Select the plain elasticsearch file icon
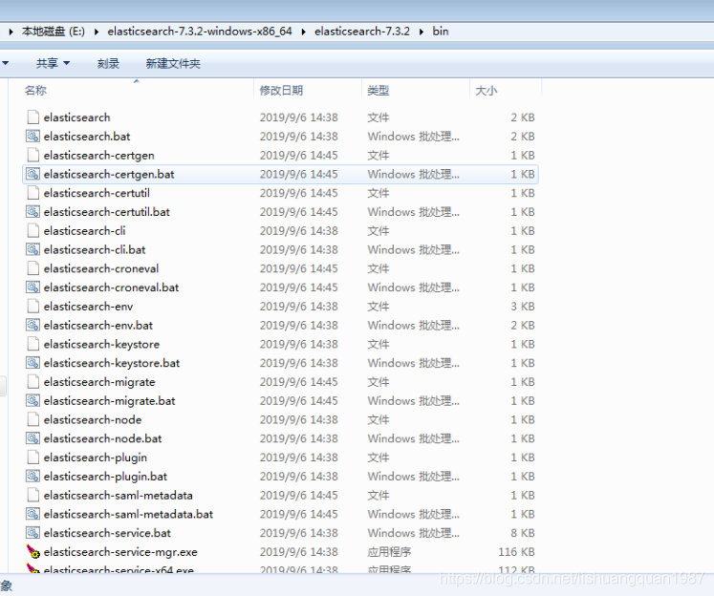Image resolution: width=714 pixels, height=596 pixels. [x=32, y=117]
